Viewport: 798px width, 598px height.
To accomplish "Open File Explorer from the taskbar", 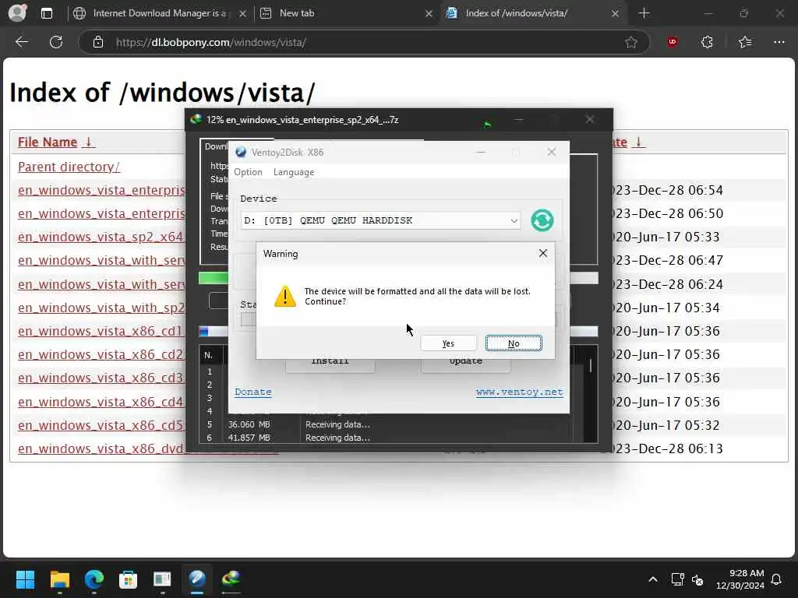I will coord(59,579).
